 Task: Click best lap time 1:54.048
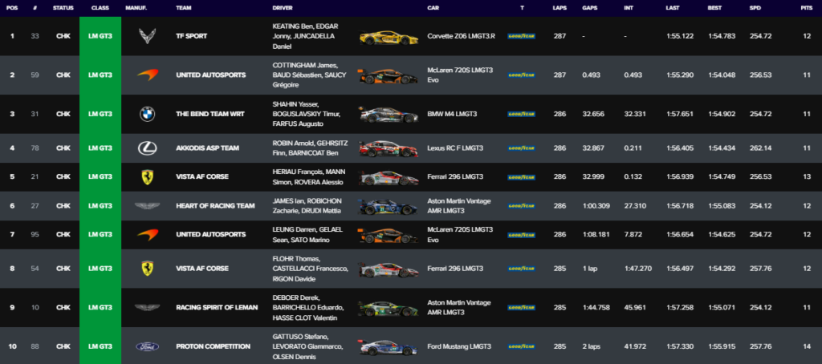coord(722,75)
